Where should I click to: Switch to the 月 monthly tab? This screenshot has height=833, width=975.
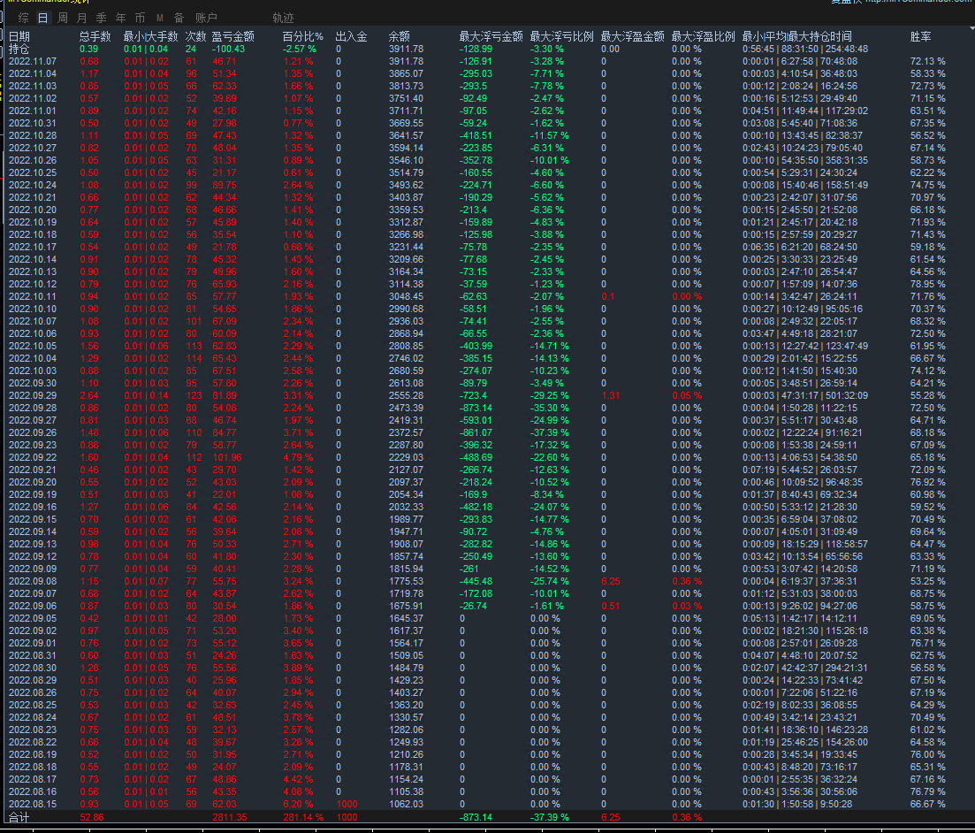(x=82, y=18)
